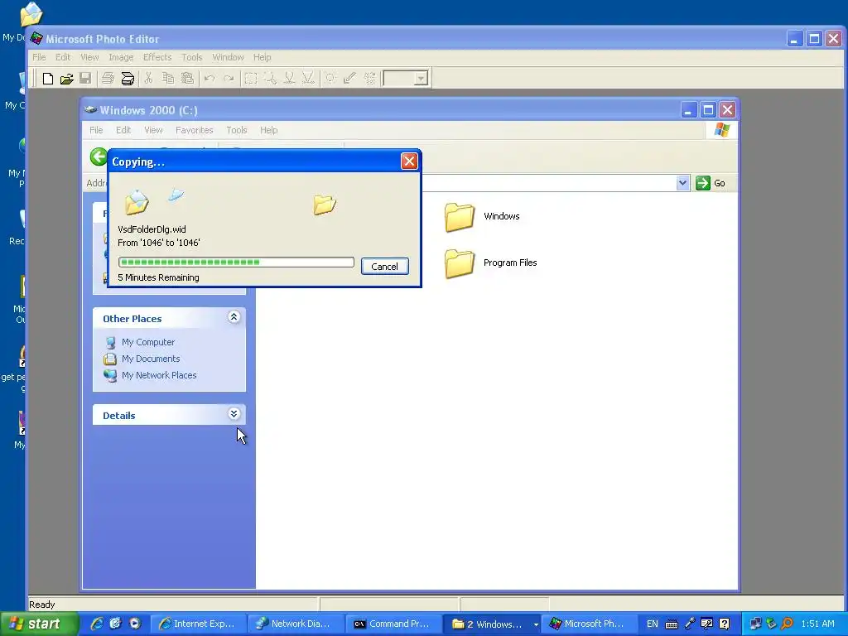Click the clock showing 1:51 AM

pyautogui.click(x=817, y=624)
